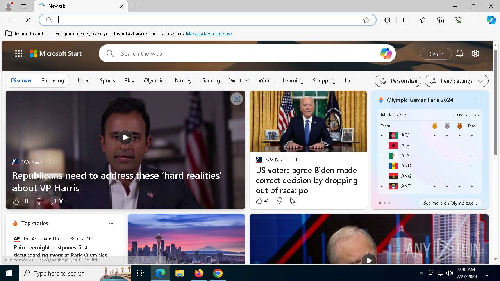Click visual search icon on the video card
Viewport: 500px width, 281px height.
236,99
